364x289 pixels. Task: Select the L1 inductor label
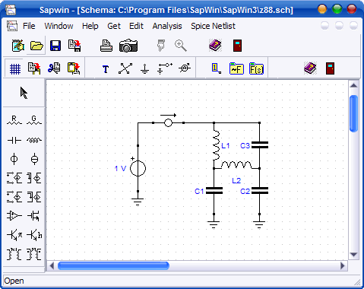pyautogui.click(x=226, y=146)
